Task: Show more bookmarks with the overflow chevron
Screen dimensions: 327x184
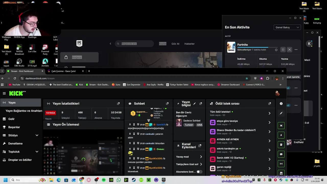Action: click(x=281, y=85)
